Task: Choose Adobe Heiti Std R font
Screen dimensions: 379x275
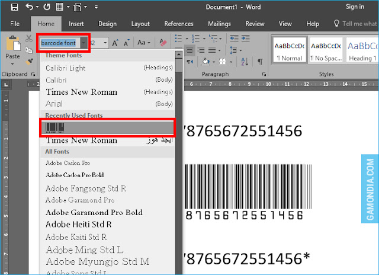Action: (108, 225)
